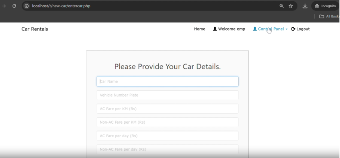Image resolution: width=340 pixels, height=158 pixels.
Task: Open the Incognito profile indicator
Action: [x=325, y=6]
